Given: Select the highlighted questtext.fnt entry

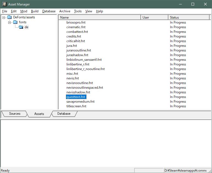Looking at the screenshot, I should [x=76, y=97].
